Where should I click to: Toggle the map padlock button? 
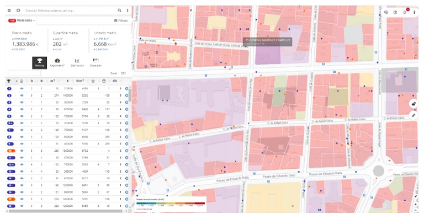(x=413, y=104)
